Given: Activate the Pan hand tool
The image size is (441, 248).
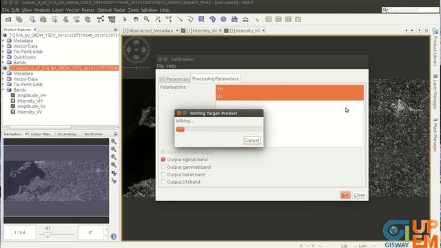Looking at the screenshot, I should click(x=136, y=19).
